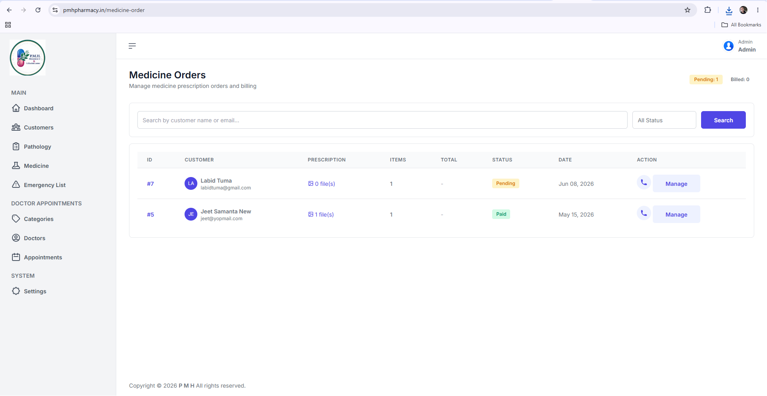Open order #7 link

(150, 184)
